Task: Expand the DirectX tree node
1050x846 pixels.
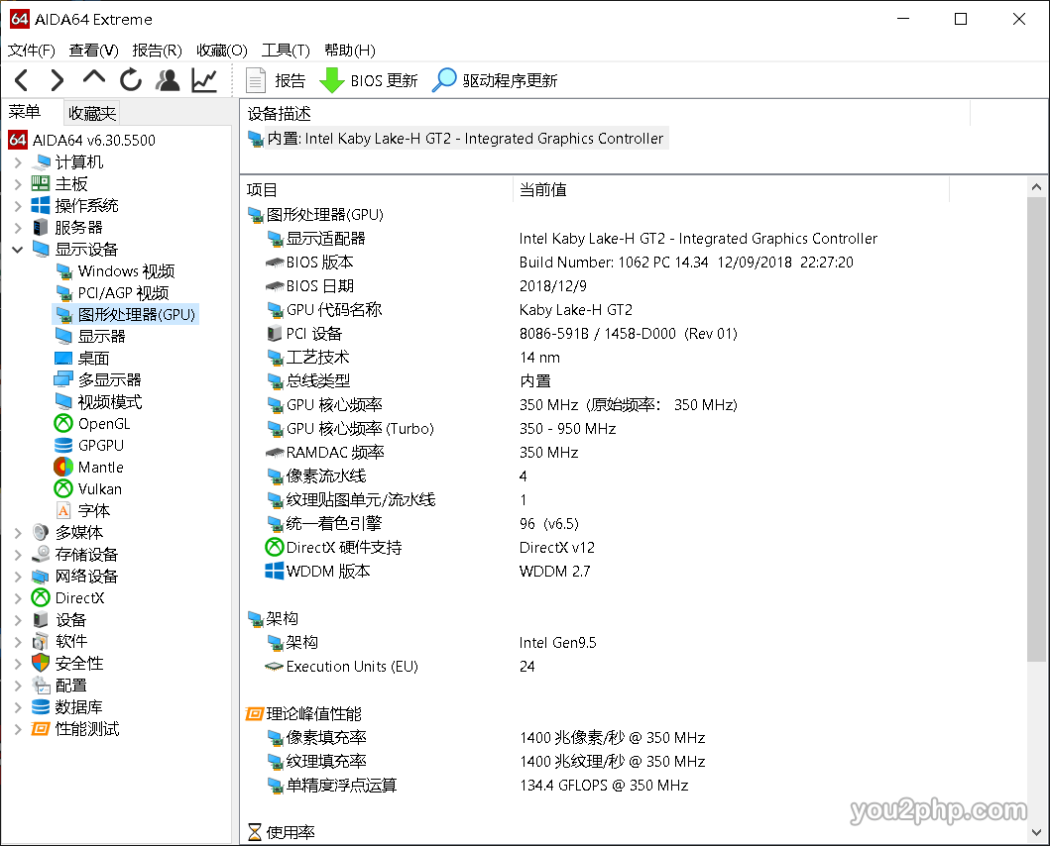Action: point(18,597)
